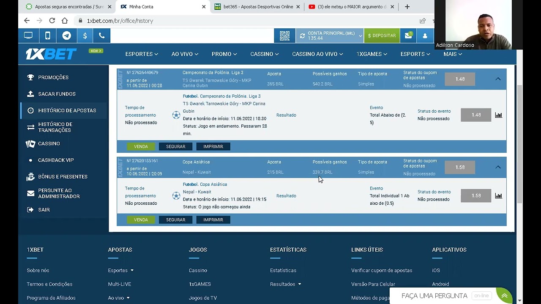Click the share page icon in address bar
This screenshot has width=541, height=304.
(x=423, y=21)
